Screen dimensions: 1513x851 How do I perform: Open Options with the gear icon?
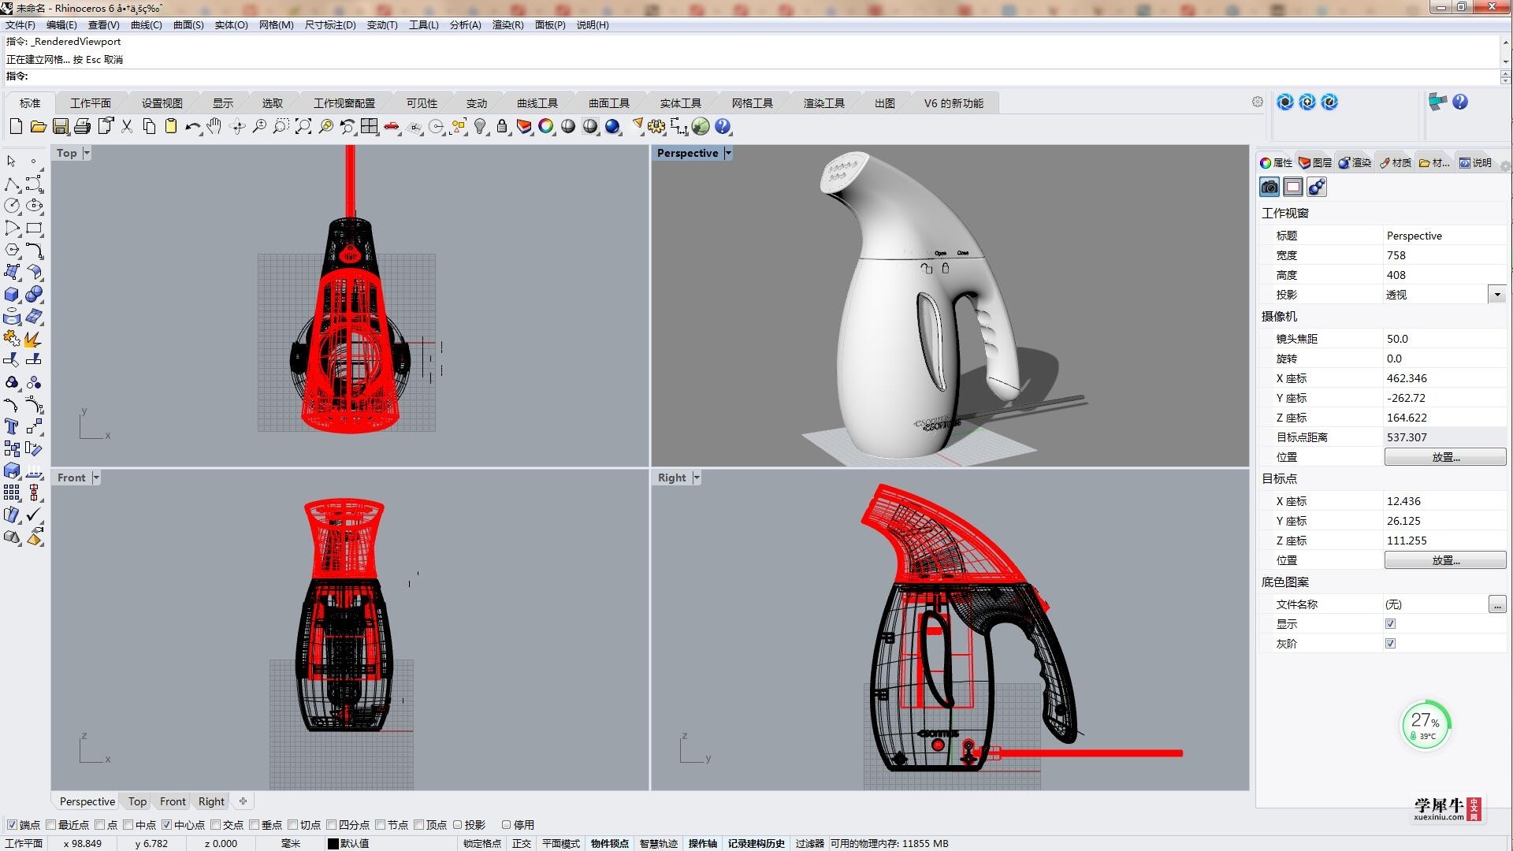[x=656, y=126]
